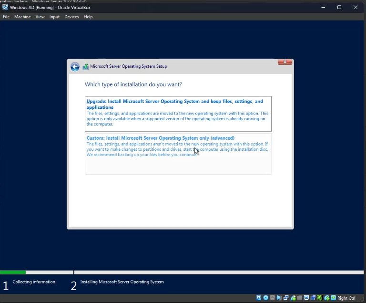366x303 pixels.
Task: Open the Input menu
Action: (54, 17)
